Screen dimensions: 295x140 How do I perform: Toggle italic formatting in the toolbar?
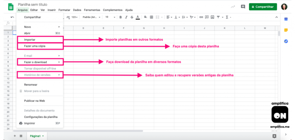click(x=126, y=17)
